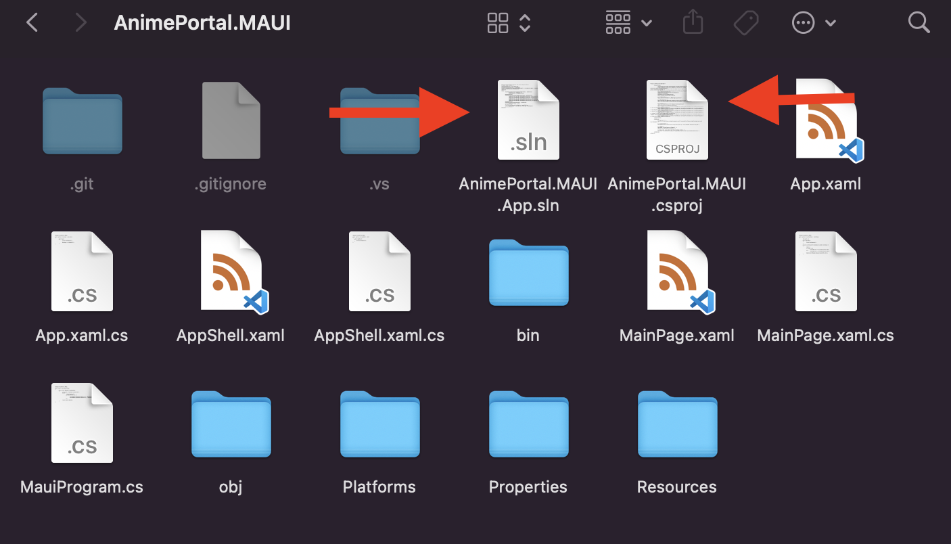Click the 'AppShell.xaml' file name label
This screenshot has width=951, height=544.
(231, 336)
